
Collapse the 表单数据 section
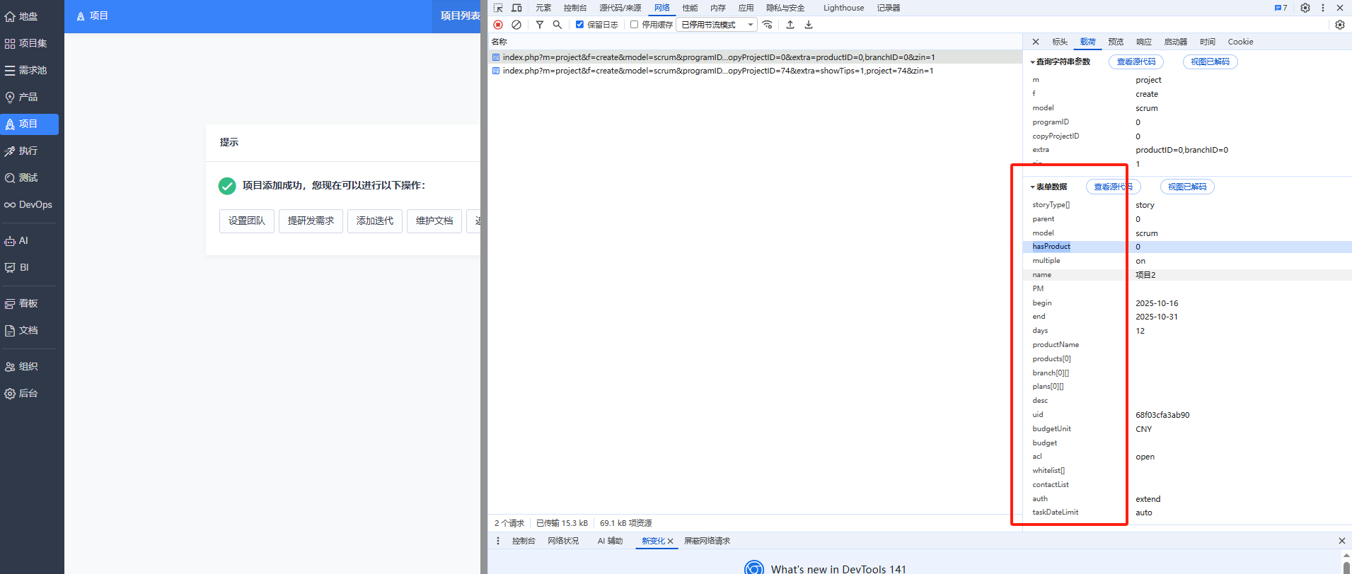1033,187
